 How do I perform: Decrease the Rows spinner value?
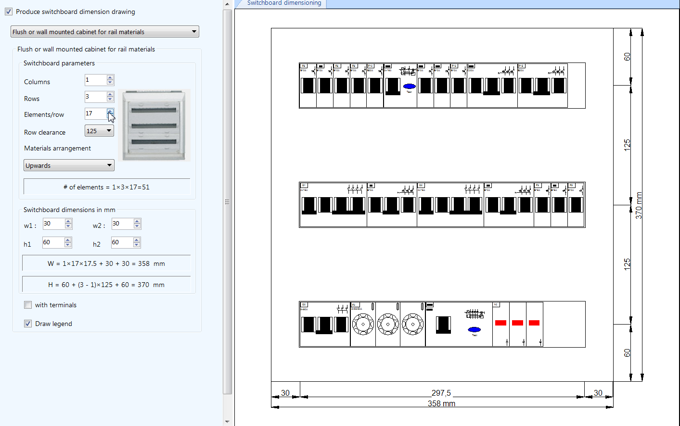(x=110, y=99)
